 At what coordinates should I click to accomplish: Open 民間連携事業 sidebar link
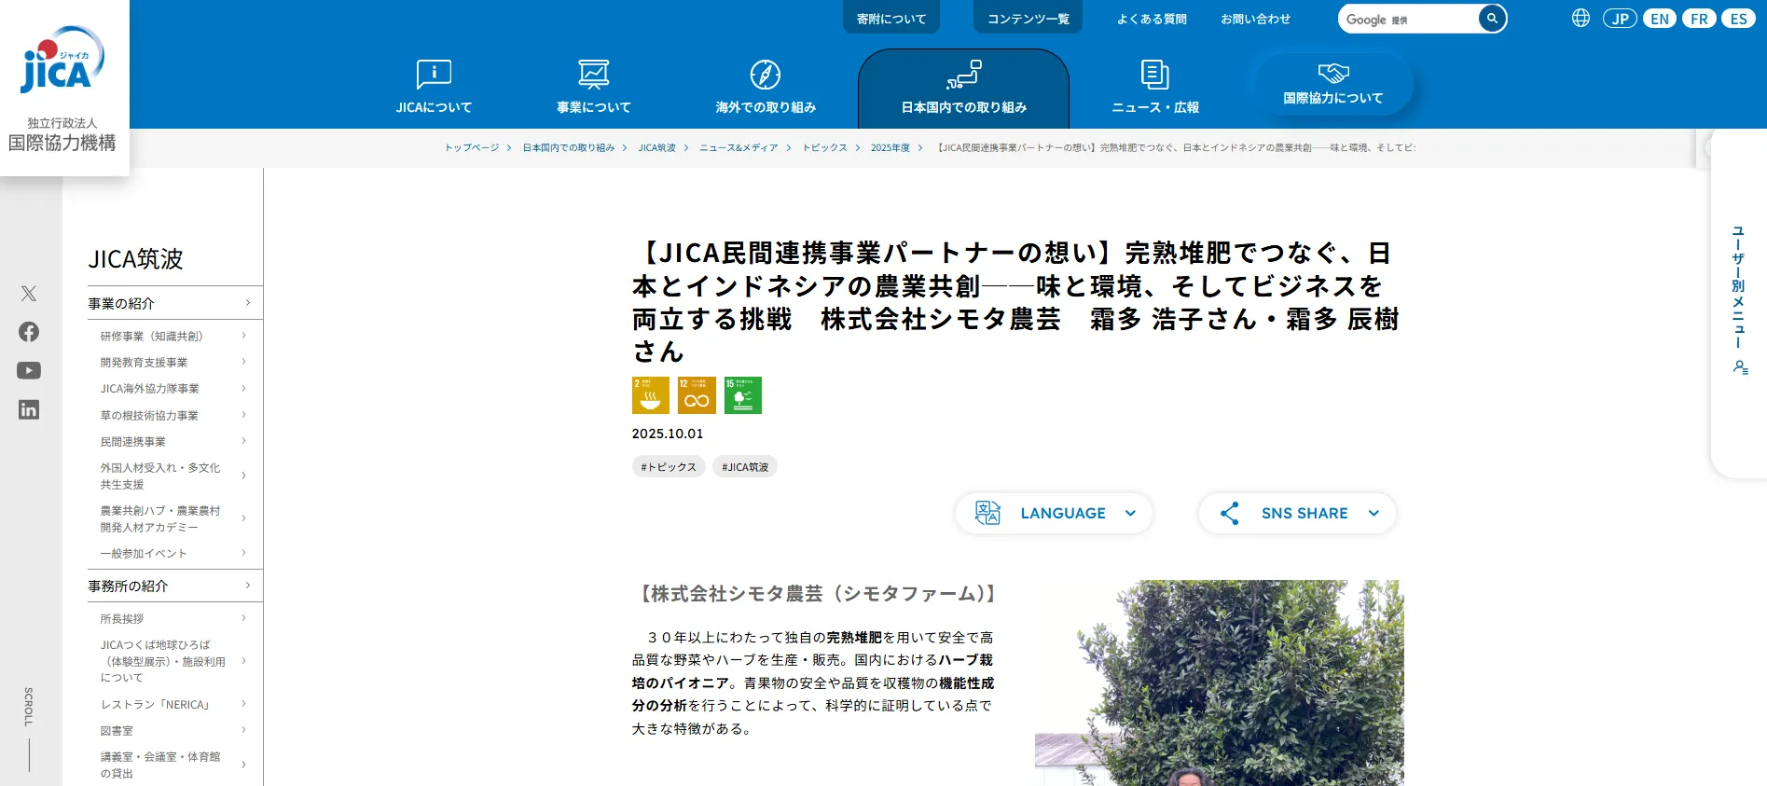point(133,442)
